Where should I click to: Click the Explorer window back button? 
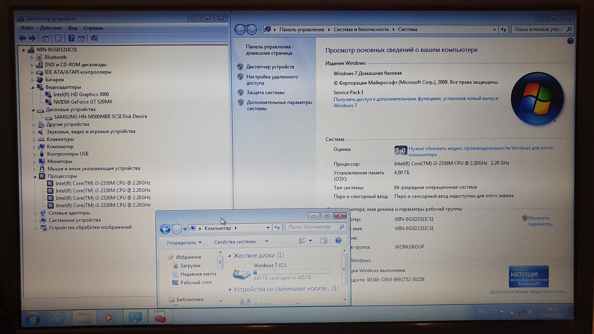pyautogui.click(x=165, y=229)
